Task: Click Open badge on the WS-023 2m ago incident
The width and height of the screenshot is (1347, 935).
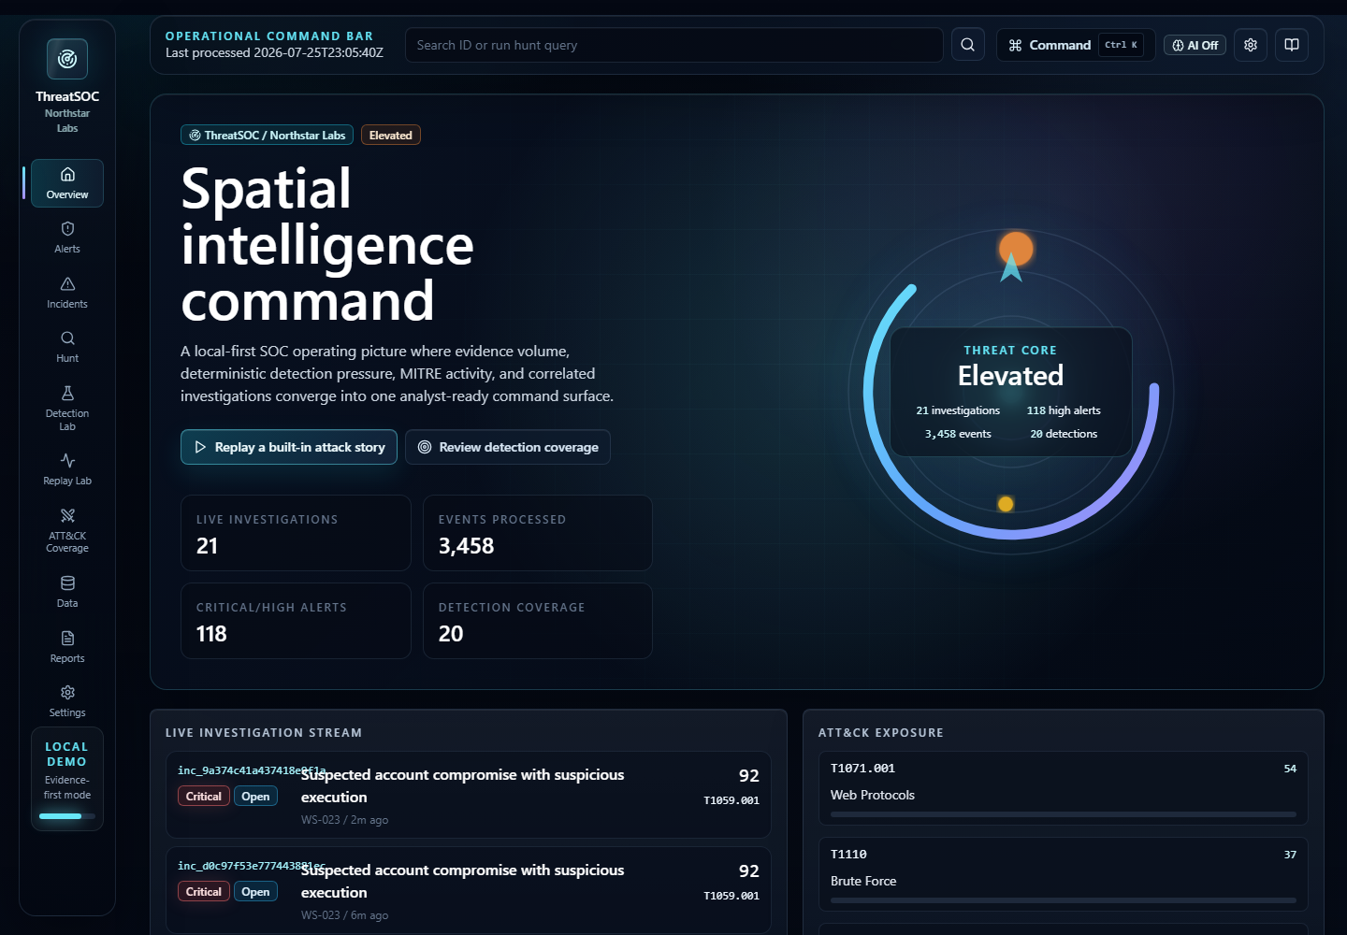Action: [255, 797]
